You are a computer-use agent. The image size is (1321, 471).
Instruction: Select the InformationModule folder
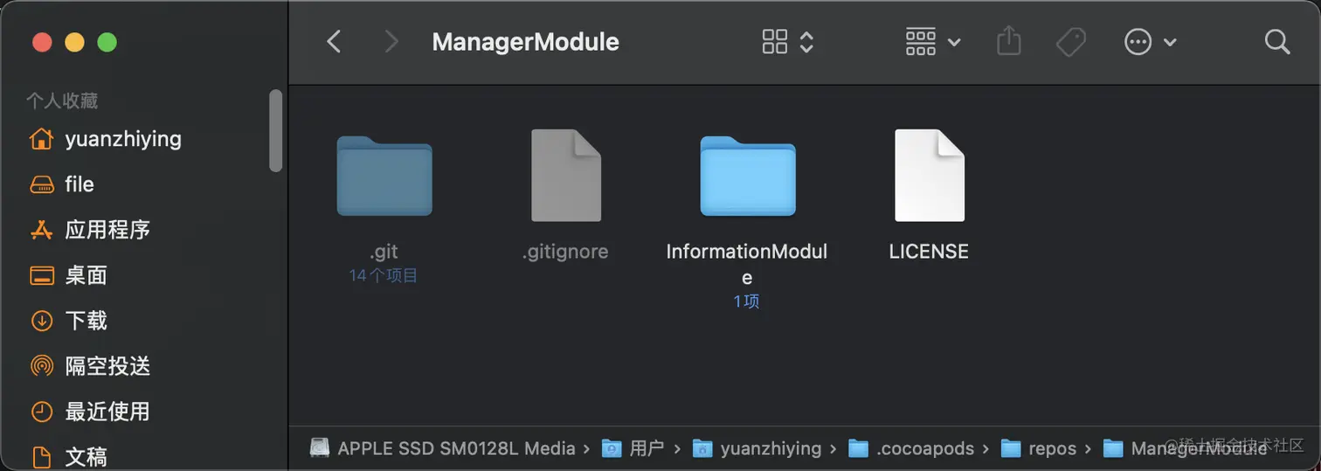pyautogui.click(x=747, y=177)
